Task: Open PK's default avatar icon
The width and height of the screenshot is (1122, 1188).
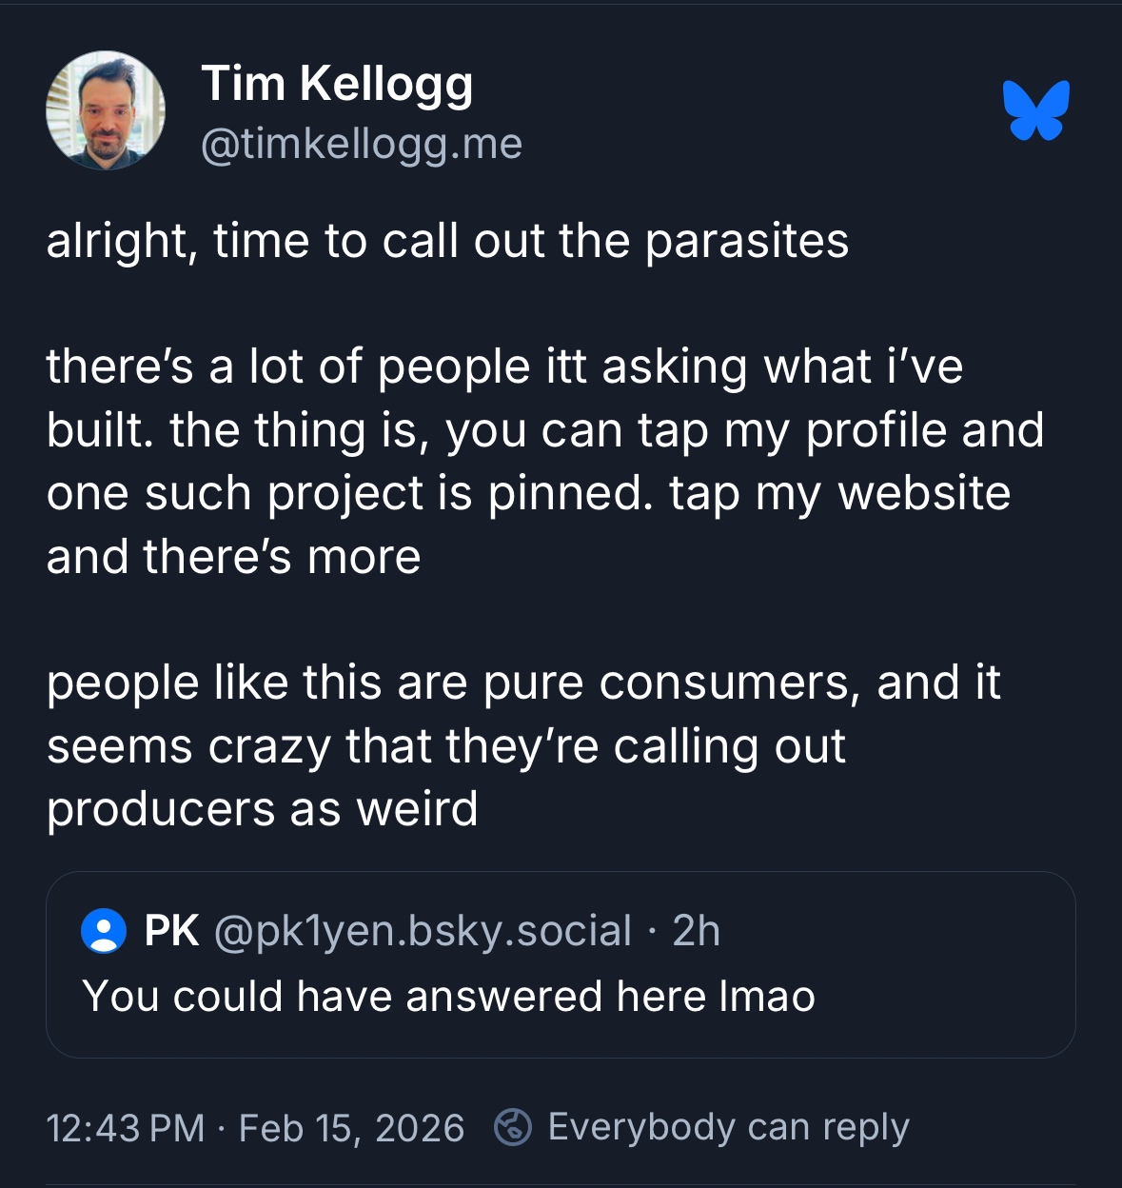Action: pos(104,931)
